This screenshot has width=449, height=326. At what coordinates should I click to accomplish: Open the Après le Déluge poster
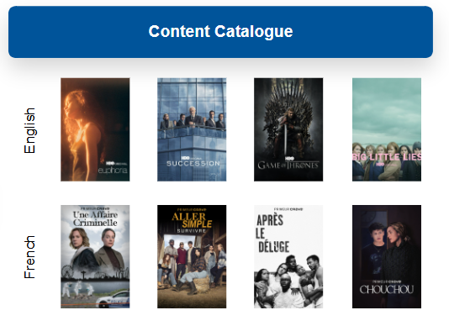288,256
